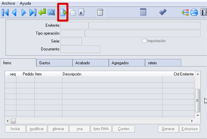Open the Agregados tab
This screenshot has height=139, width=207.
127,63
